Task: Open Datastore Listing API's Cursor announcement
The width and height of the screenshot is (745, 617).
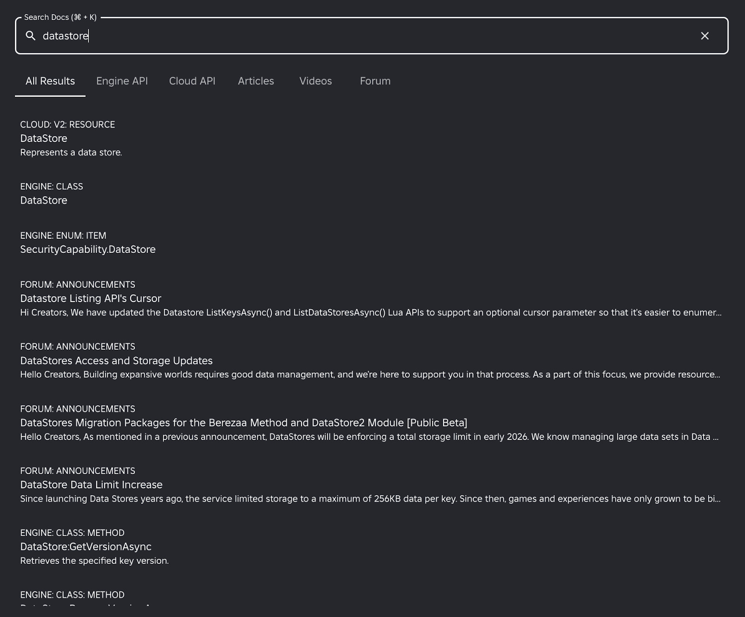Action: tap(91, 298)
